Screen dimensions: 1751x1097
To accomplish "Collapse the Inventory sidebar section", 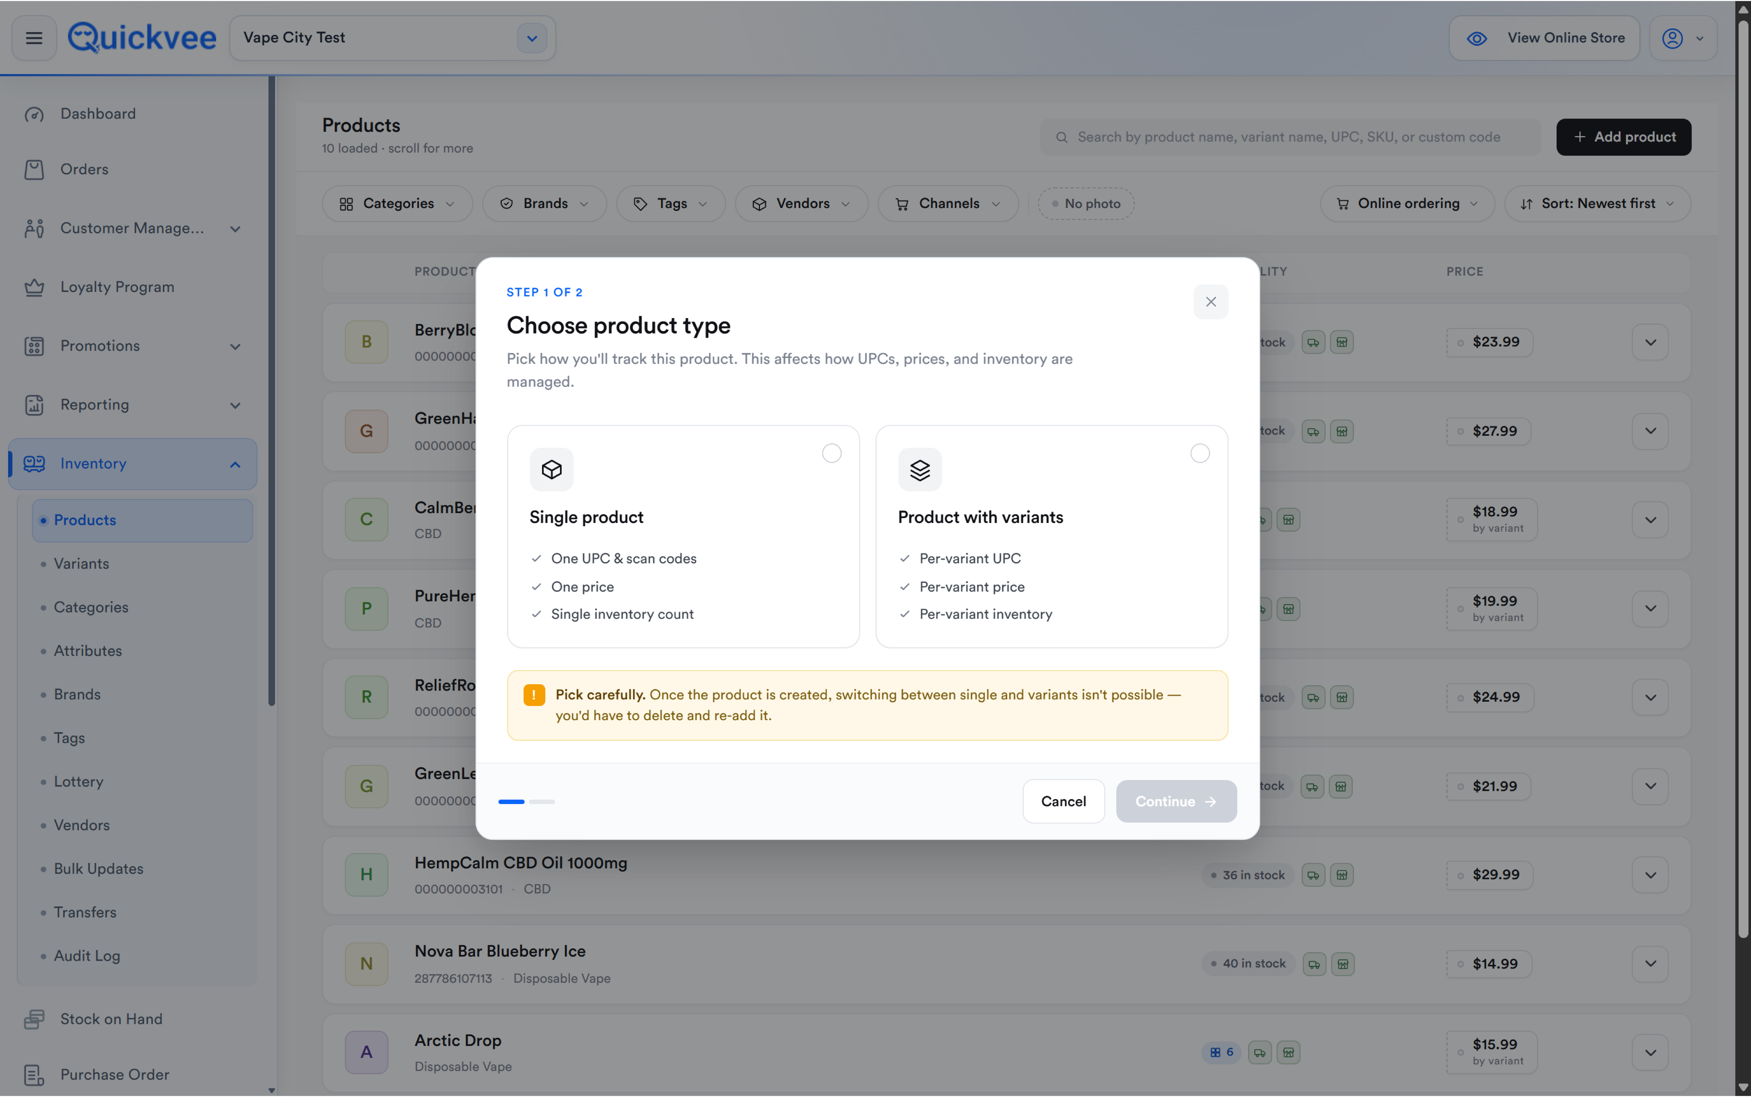I will (x=235, y=464).
